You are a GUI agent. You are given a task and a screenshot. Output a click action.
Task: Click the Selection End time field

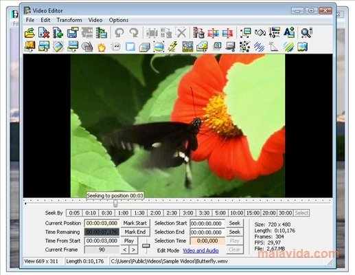(207, 232)
